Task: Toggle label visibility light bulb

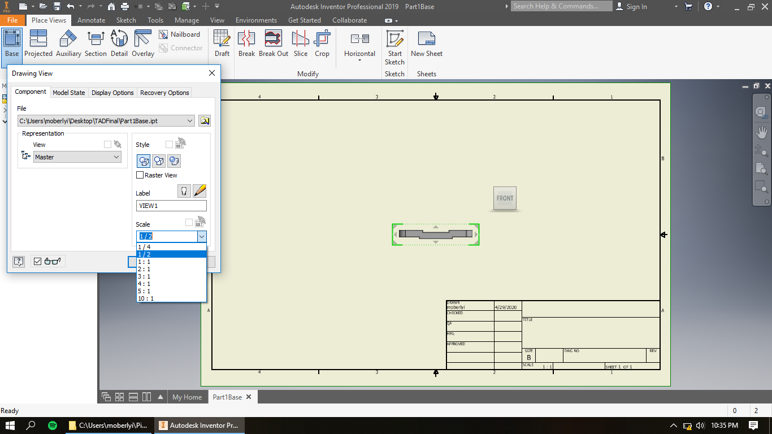Action: pos(184,191)
